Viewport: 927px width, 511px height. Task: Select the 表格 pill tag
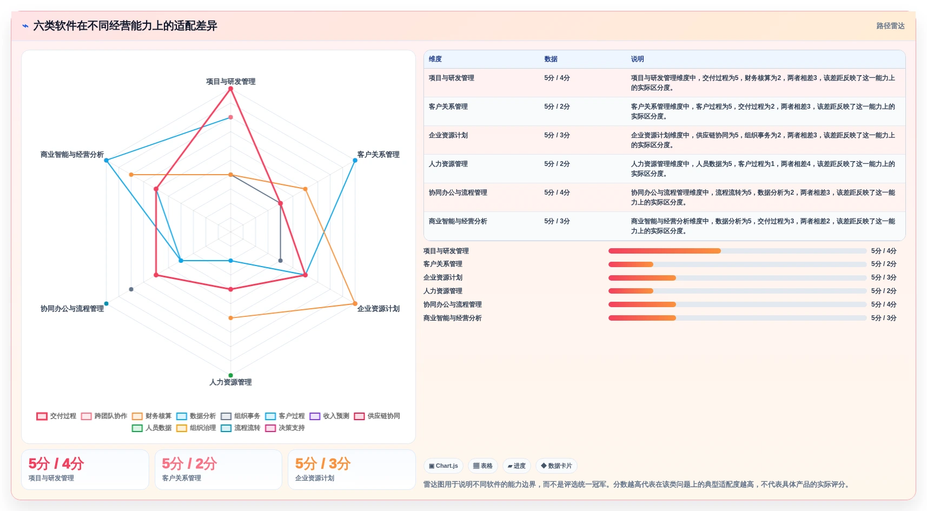[x=483, y=466]
